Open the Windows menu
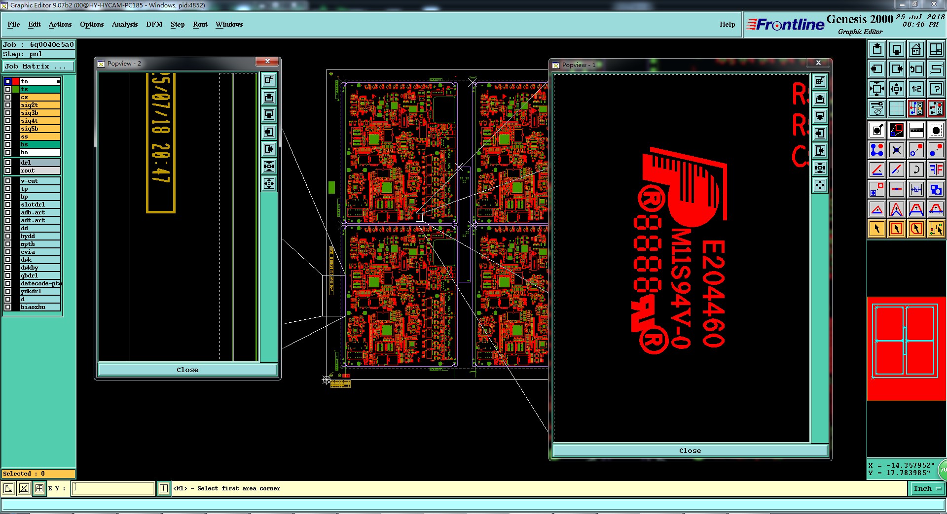The image size is (947, 514). 229,24
